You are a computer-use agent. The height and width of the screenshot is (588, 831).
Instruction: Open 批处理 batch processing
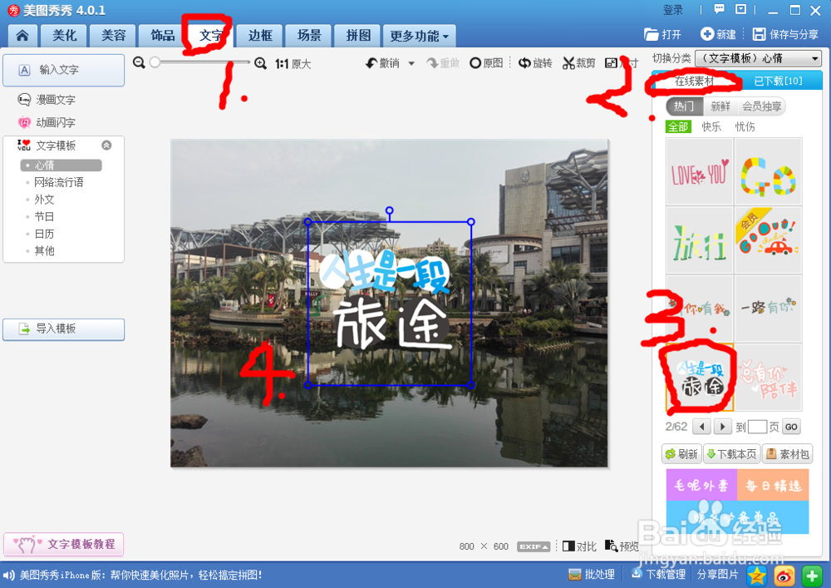coord(591,574)
